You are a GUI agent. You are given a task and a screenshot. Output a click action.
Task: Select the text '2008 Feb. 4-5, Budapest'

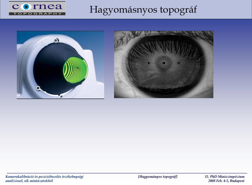(226, 181)
